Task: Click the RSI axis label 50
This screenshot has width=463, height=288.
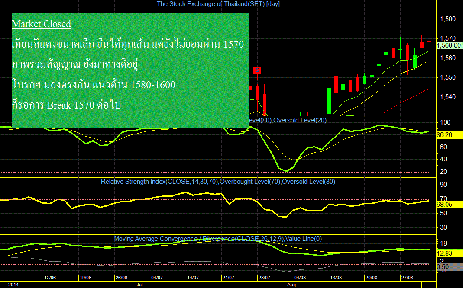Action: pyautogui.click(x=444, y=213)
